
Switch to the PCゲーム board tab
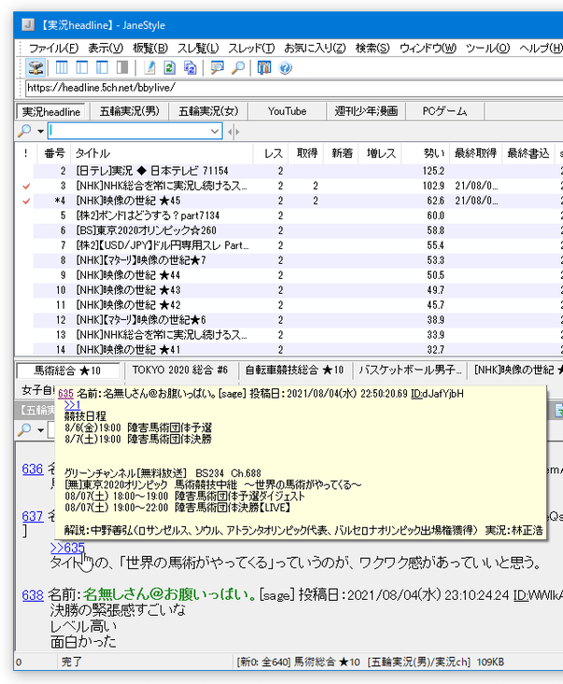pyautogui.click(x=444, y=111)
